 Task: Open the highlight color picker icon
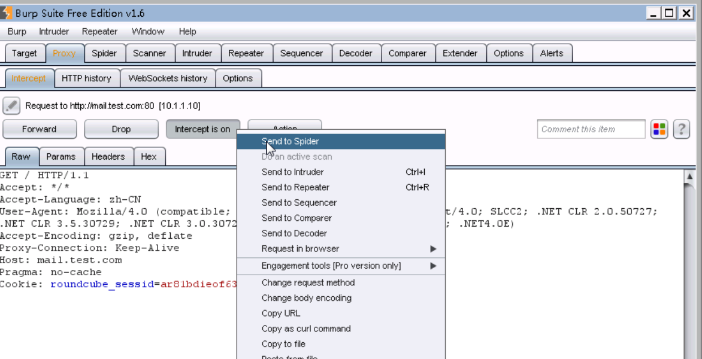point(659,129)
